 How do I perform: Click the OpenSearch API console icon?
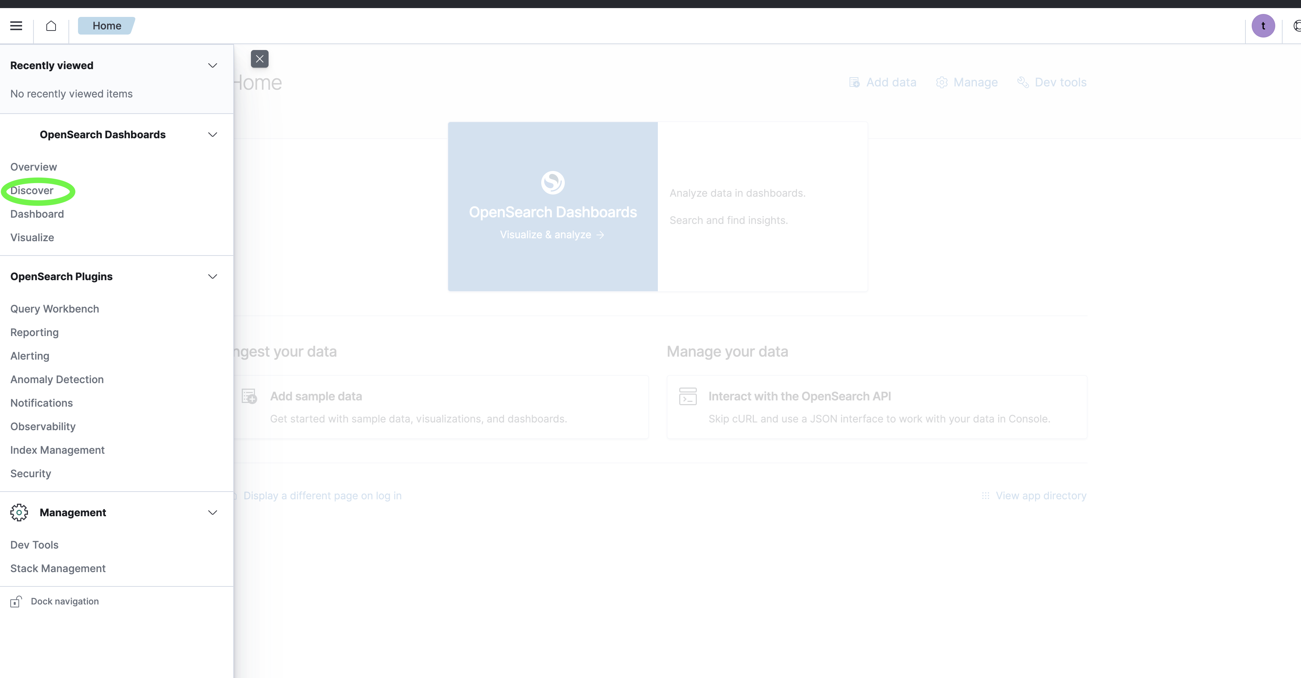(x=688, y=396)
